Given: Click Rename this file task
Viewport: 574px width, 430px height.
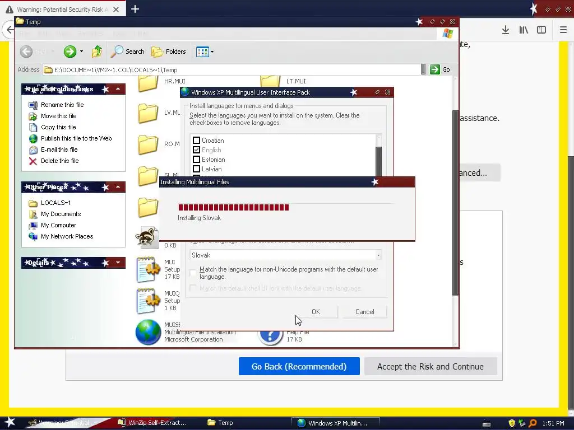Looking at the screenshot, I should tap(62, 105).
